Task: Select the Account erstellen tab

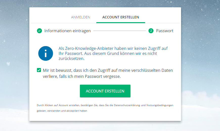Action: coord(121,17)
